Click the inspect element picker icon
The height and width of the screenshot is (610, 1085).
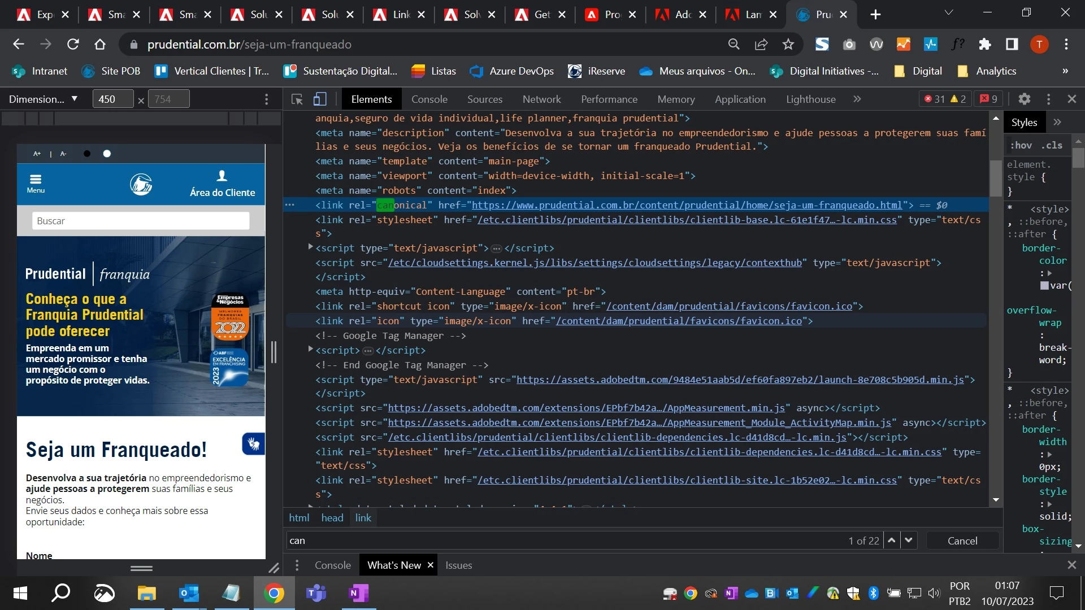point(297,99)
